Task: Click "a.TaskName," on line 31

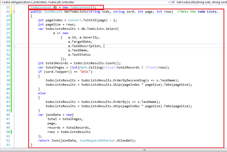Action: [x=78, y=50]
